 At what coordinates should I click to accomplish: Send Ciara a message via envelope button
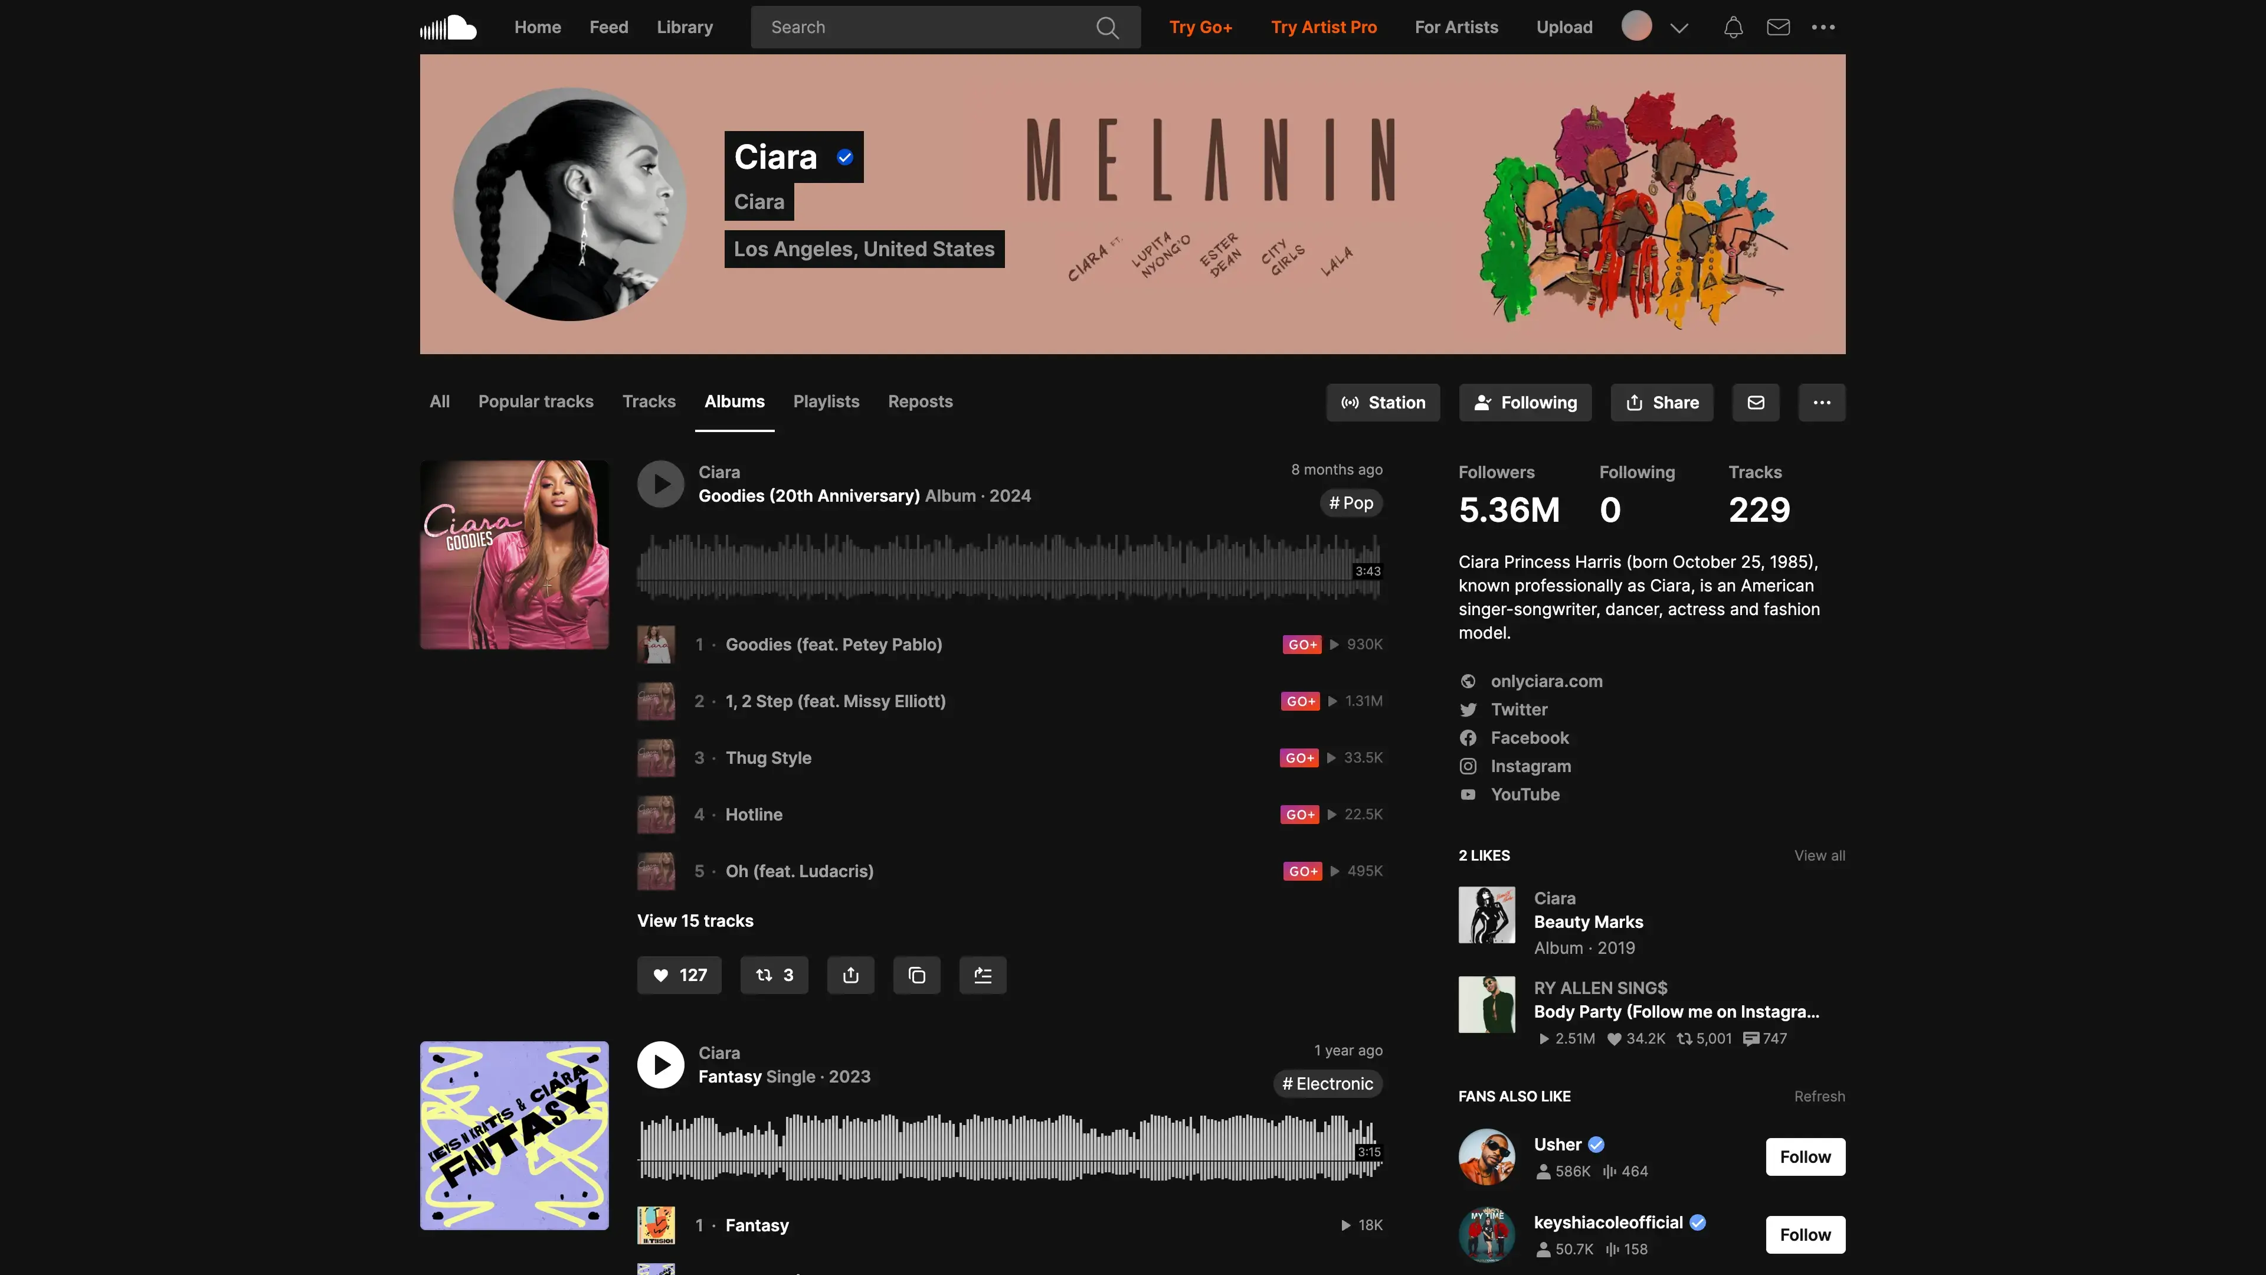[1756, 402]
